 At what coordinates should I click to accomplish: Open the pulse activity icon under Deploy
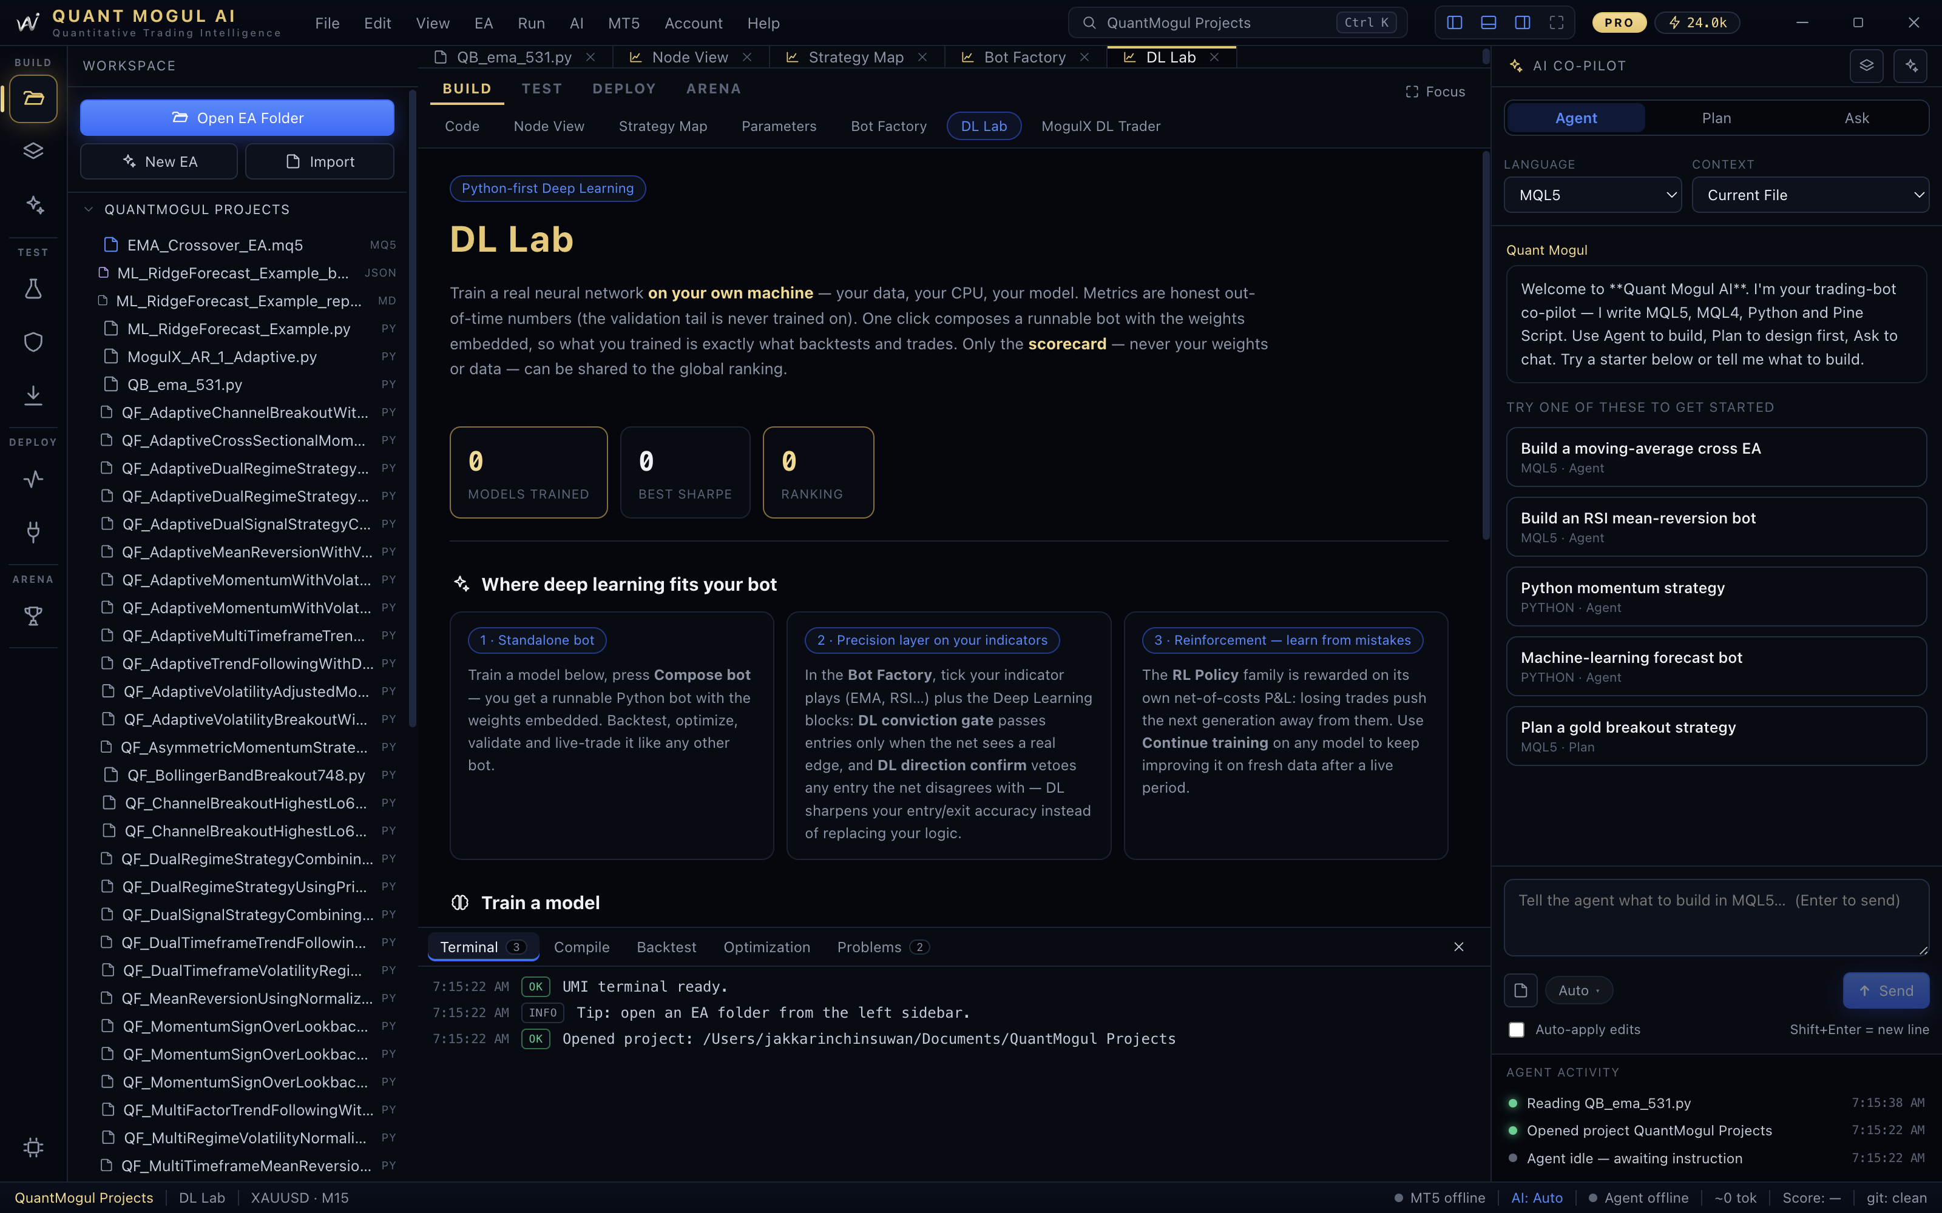[33, 479]
